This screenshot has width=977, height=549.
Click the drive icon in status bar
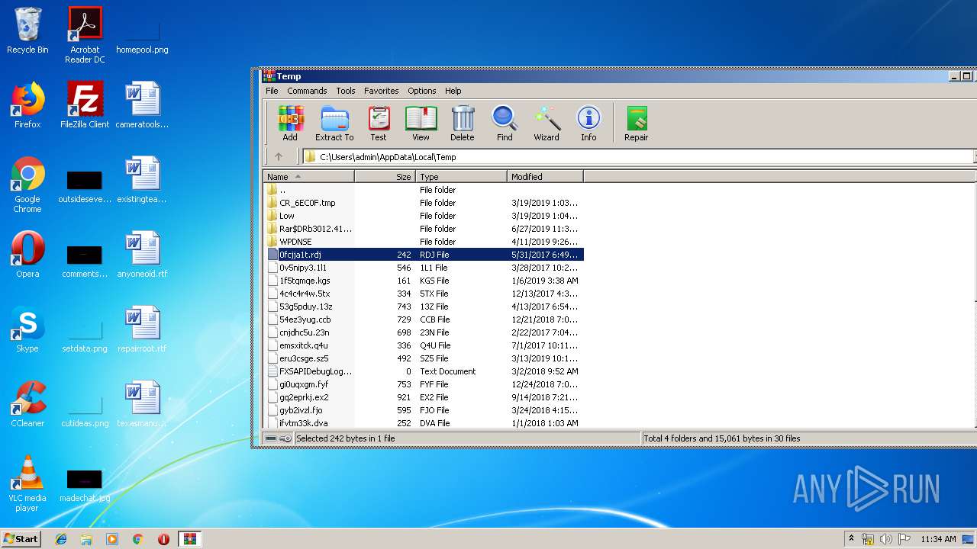(x=271, y=438)
